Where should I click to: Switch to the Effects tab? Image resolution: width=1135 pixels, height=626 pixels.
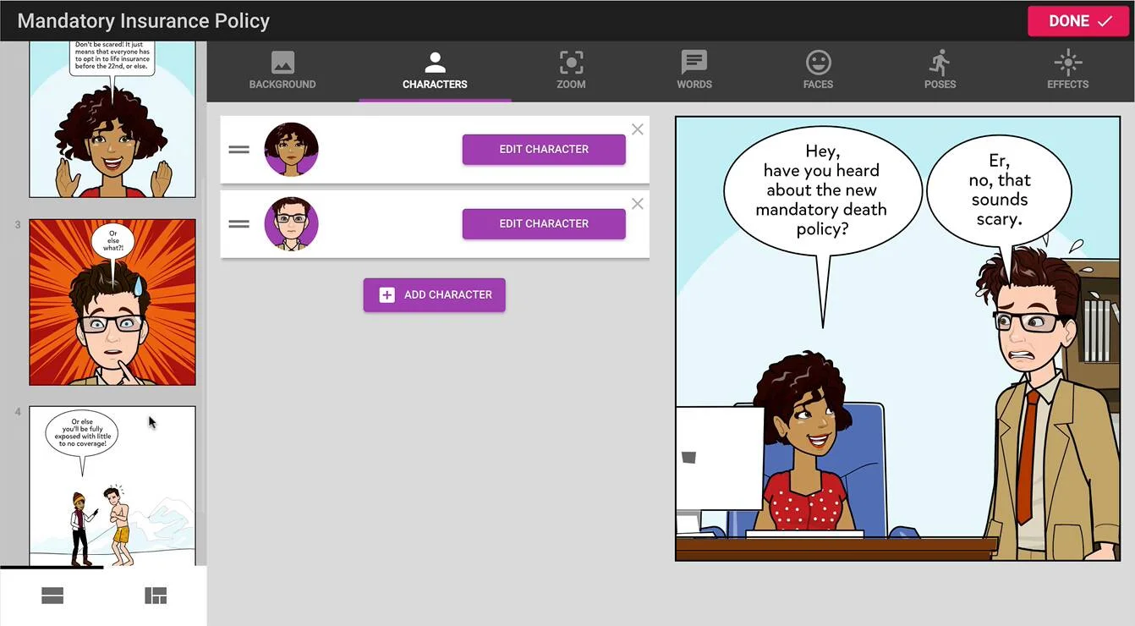(x=1067, y=71)
